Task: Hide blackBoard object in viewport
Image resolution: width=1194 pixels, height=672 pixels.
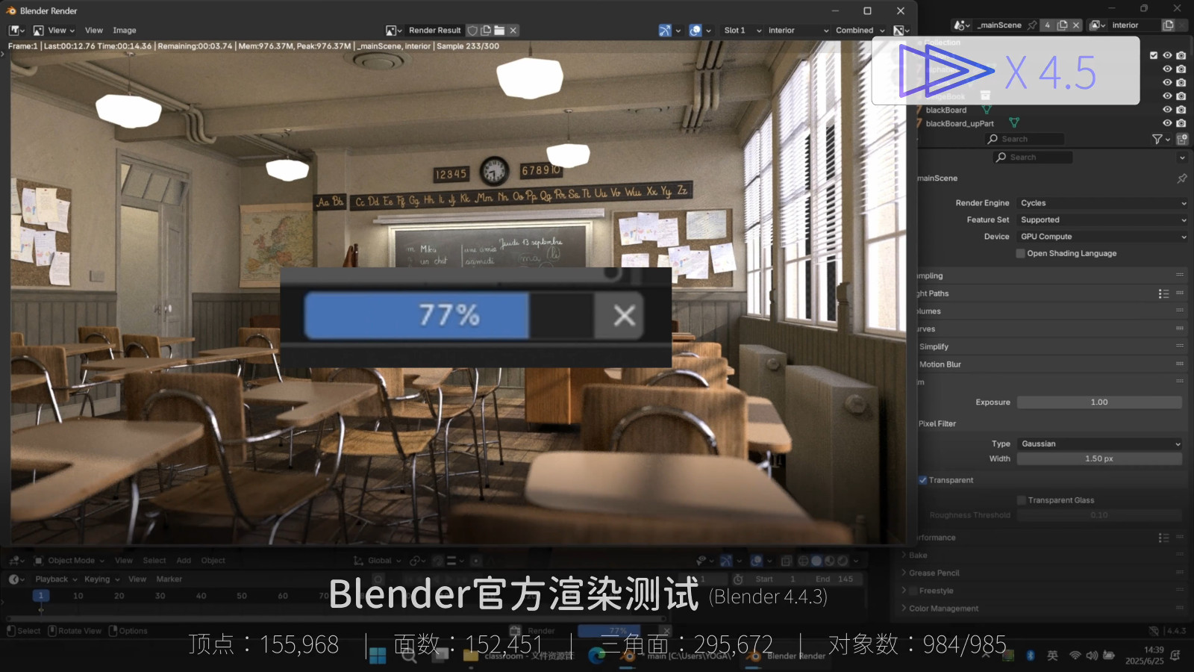Action: pyautogui.click(x=1167, y=110)
